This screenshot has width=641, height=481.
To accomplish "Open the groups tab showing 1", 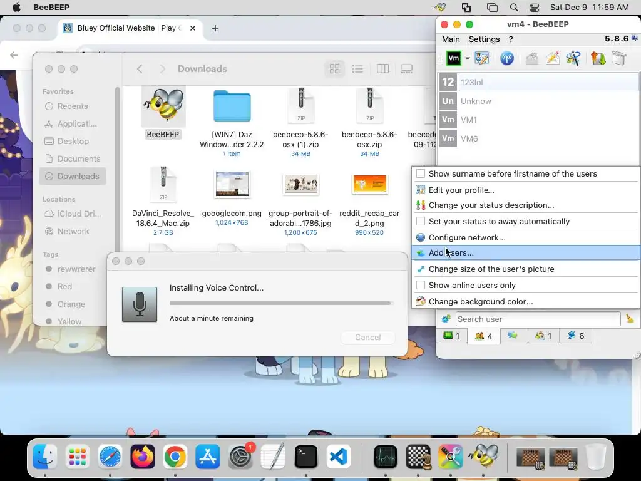I will pyautogui.click(x=543, y=336).
